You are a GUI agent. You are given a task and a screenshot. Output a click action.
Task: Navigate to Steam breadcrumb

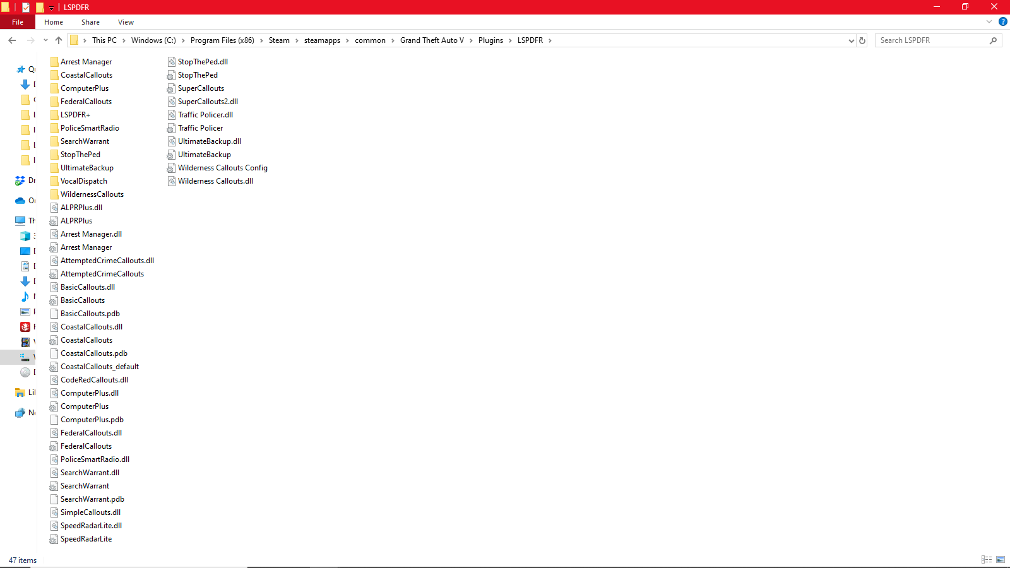coord(279,40)
